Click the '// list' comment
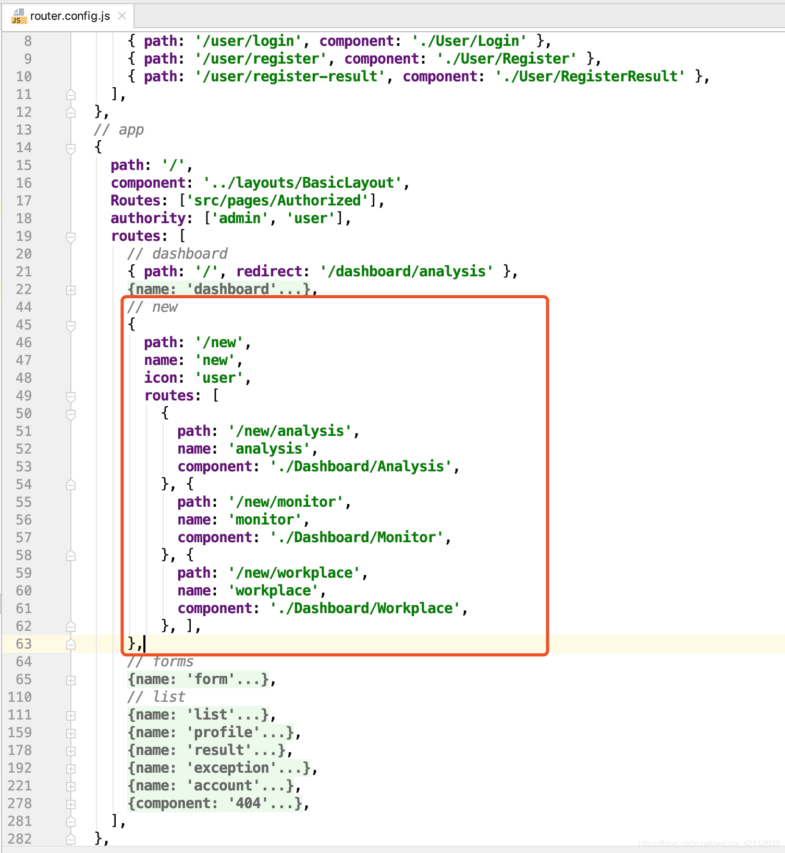The image size is (785, 853). [156, 697]
